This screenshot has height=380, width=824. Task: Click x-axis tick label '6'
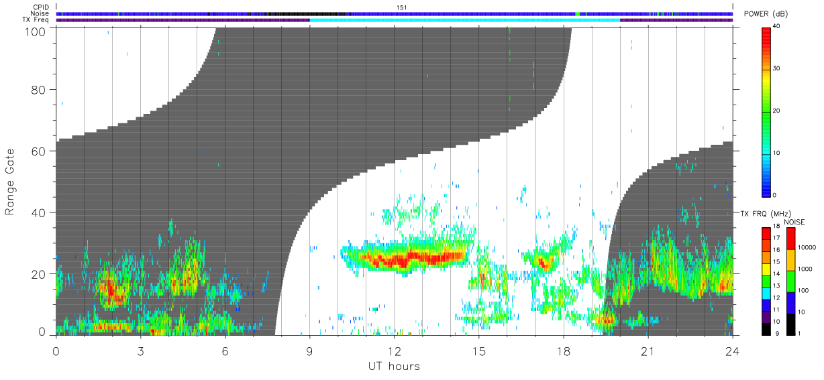pos(225,351)
